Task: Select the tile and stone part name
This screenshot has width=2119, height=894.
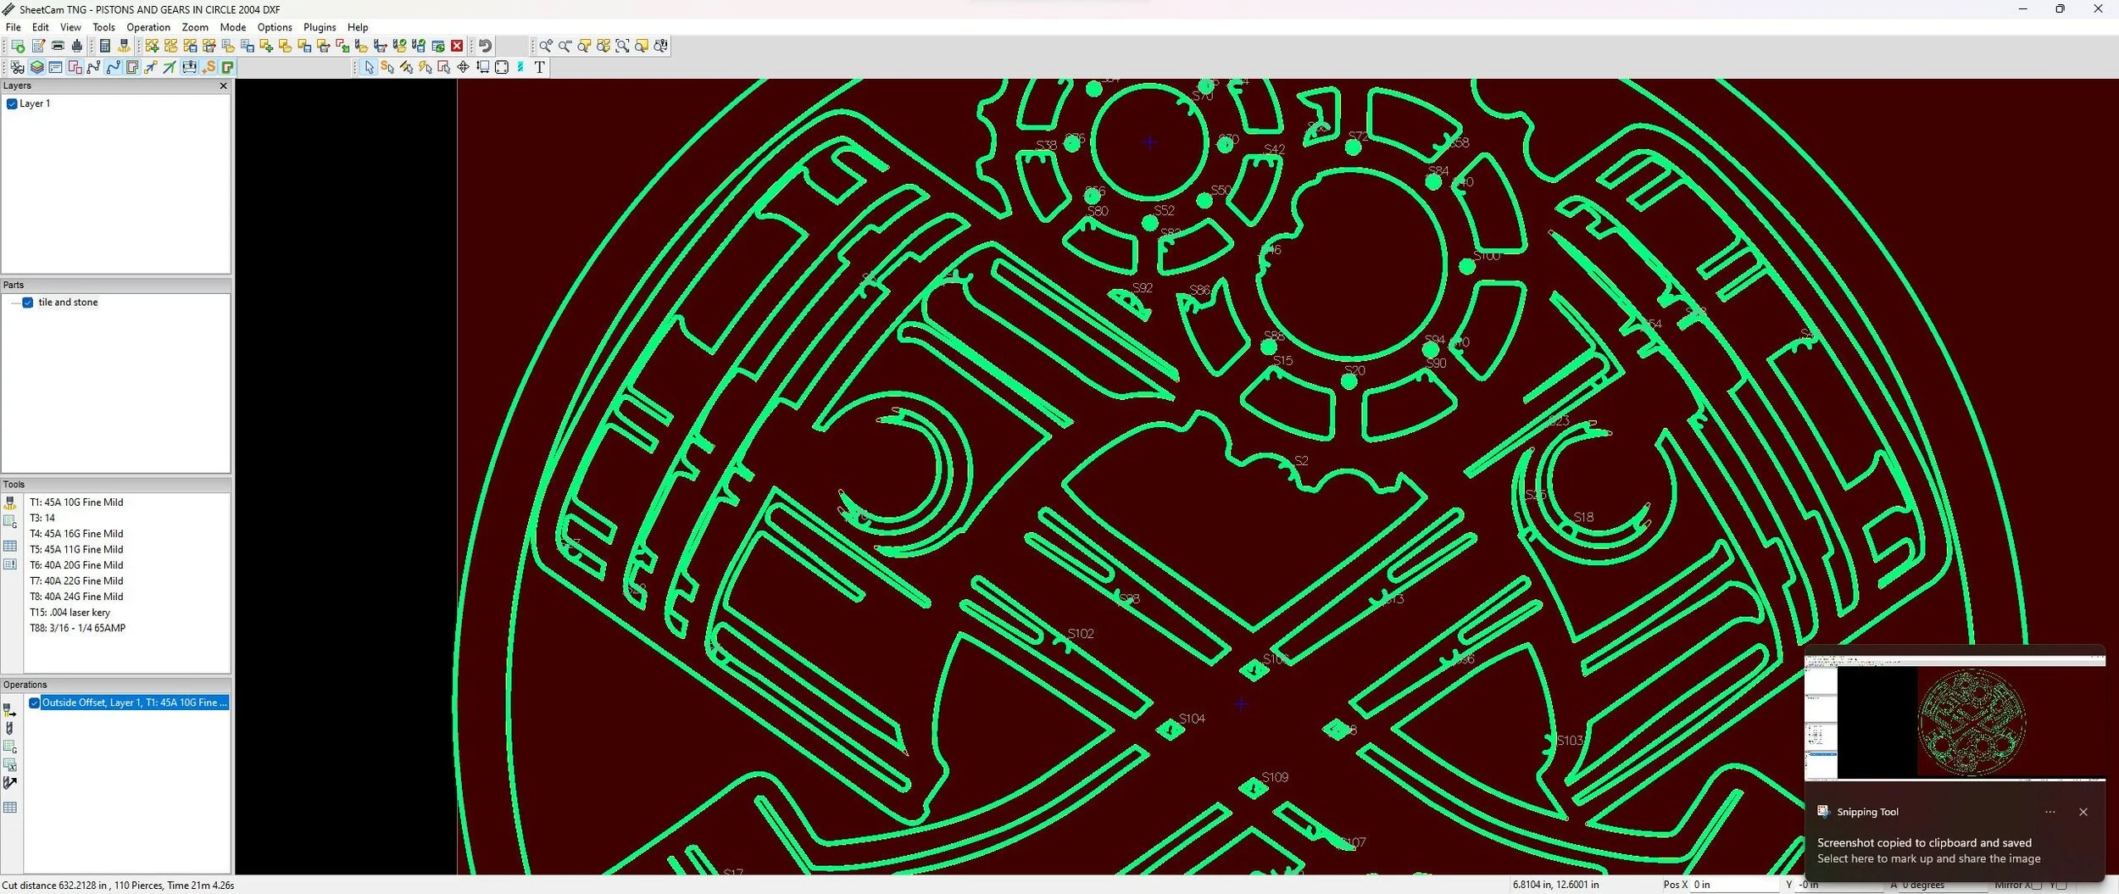Action: click(68, 303)
